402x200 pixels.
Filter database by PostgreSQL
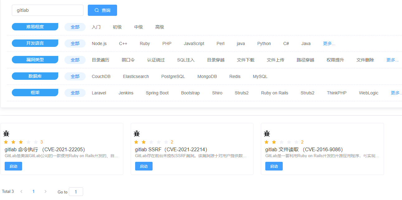pos(173,76)
